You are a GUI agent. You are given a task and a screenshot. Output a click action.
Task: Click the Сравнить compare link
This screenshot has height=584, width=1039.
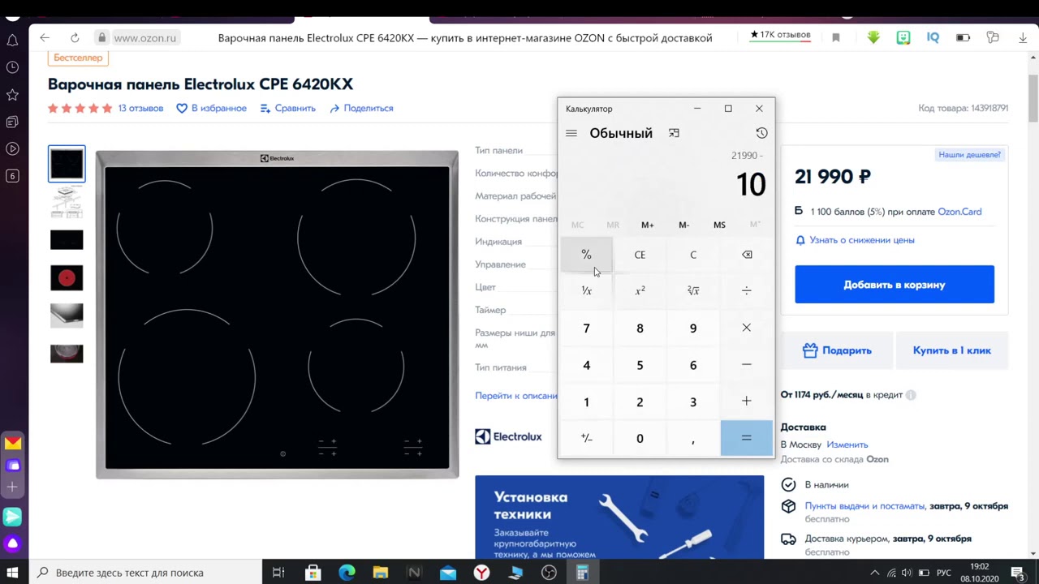click(x=287, y=108)
